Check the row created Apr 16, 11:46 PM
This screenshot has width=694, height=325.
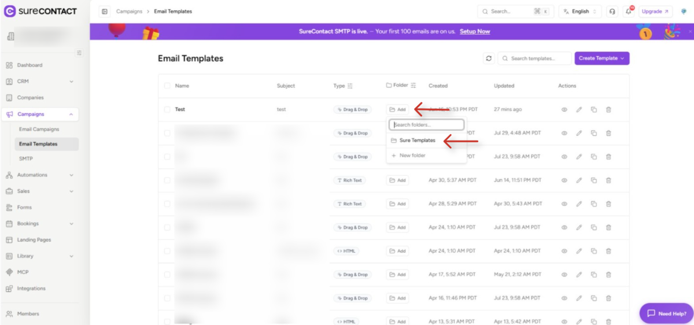167,298
